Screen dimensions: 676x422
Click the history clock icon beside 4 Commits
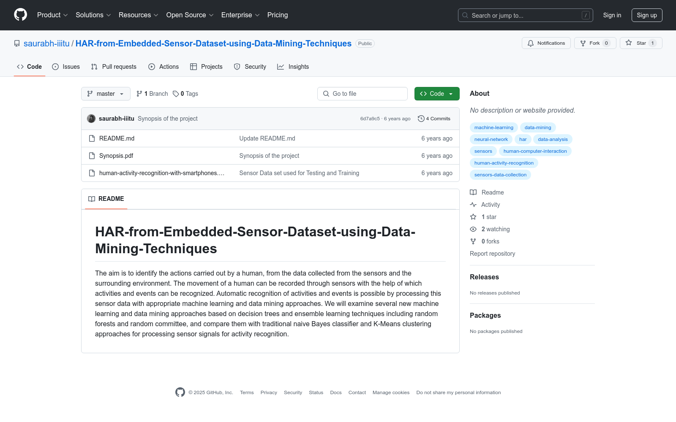coord(421,119)
